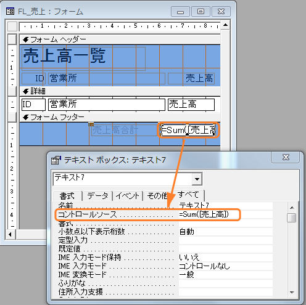The width and height of the screenshot is (306, 305).
Task: Minimize the FL_売上 form window
Action: tap(180, 12)
